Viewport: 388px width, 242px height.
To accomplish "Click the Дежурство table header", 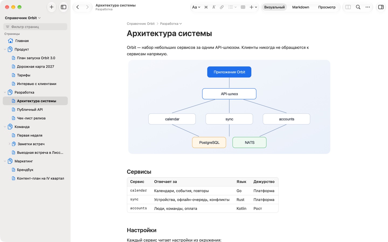I will (x=264, y=182).
